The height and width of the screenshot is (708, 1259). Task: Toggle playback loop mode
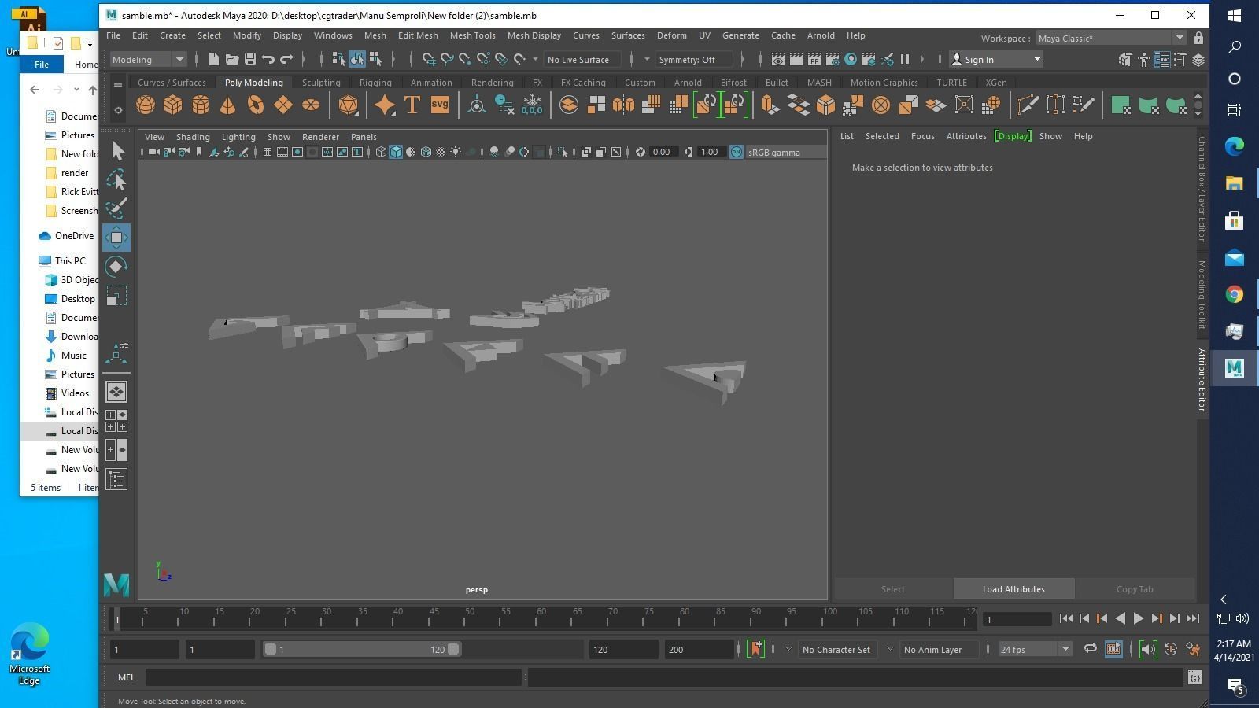tap(1090, 649)
